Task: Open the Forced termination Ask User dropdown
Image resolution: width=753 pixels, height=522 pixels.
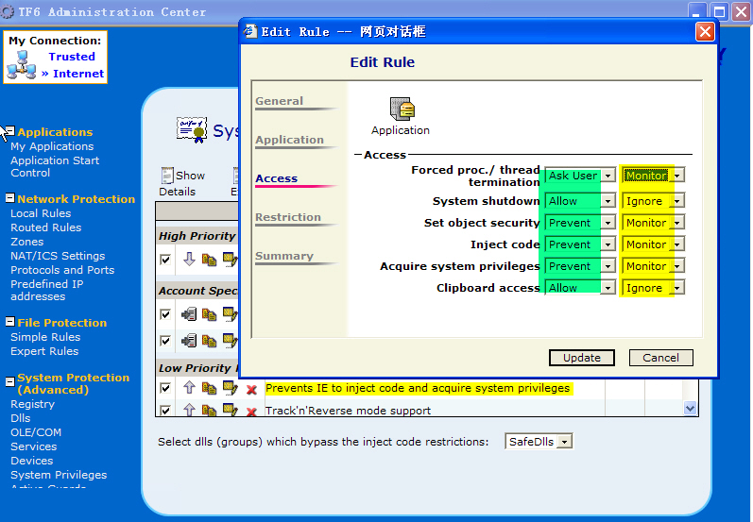Action: pos(580,176)
